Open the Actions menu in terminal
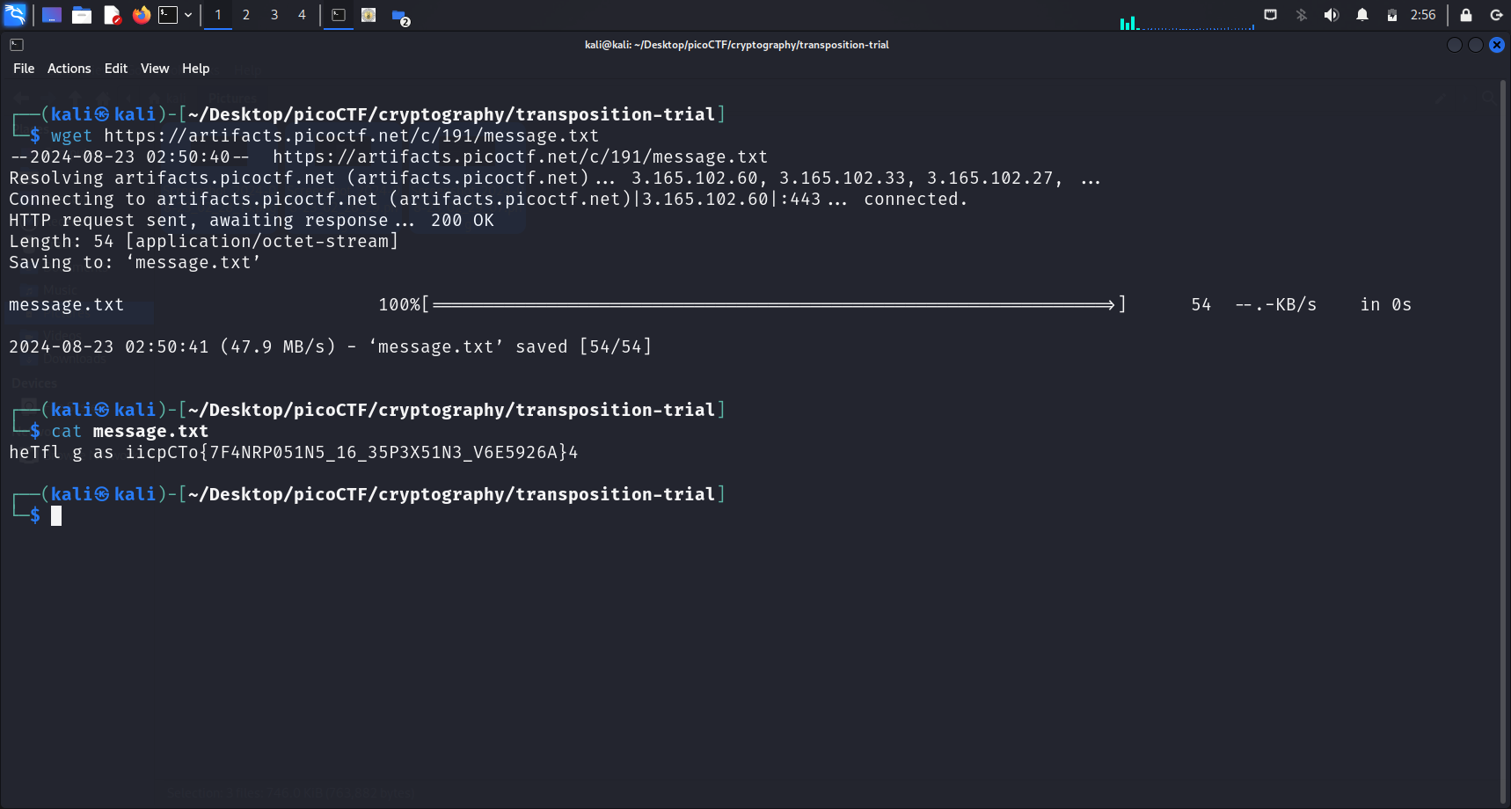The width and height of the screenshot is (1511, 809). 69,69
